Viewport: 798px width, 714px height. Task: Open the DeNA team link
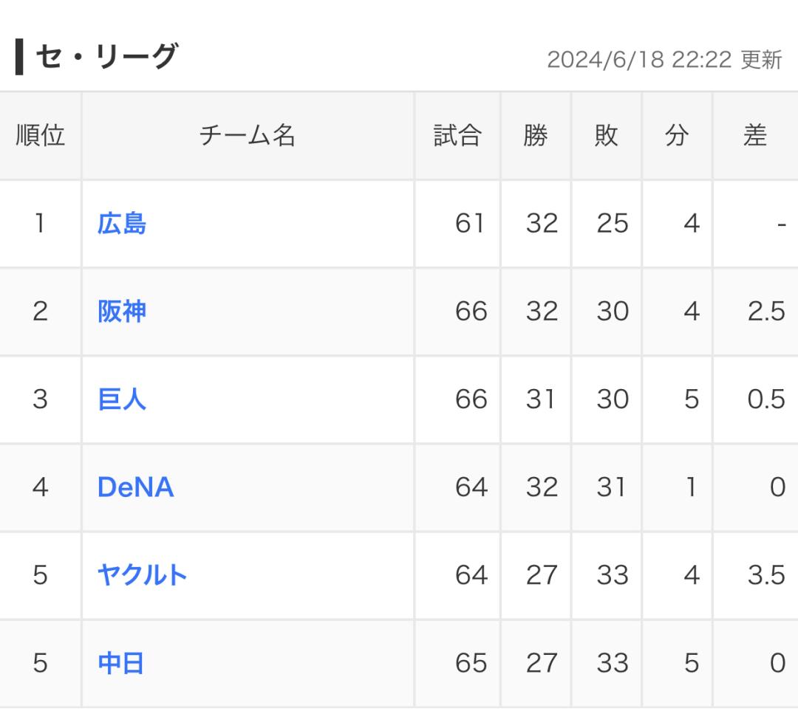pos(135,487)
